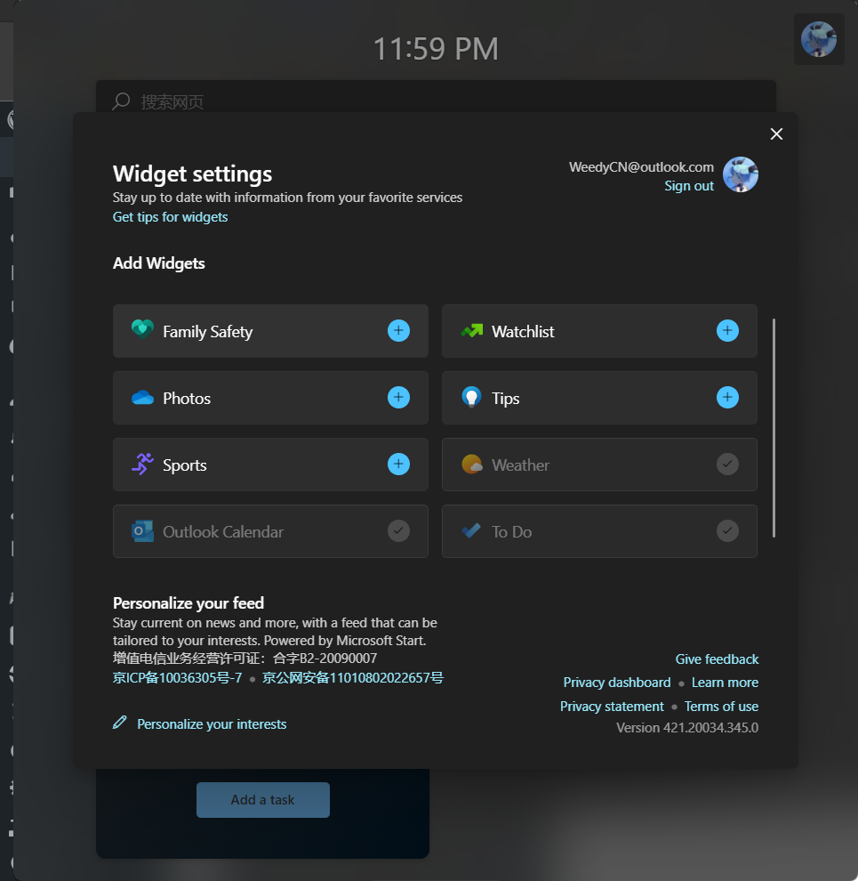Sign out of the Outlook account
Image resolution: width=858 pixels, height=881 pixels.
point(689,186)
